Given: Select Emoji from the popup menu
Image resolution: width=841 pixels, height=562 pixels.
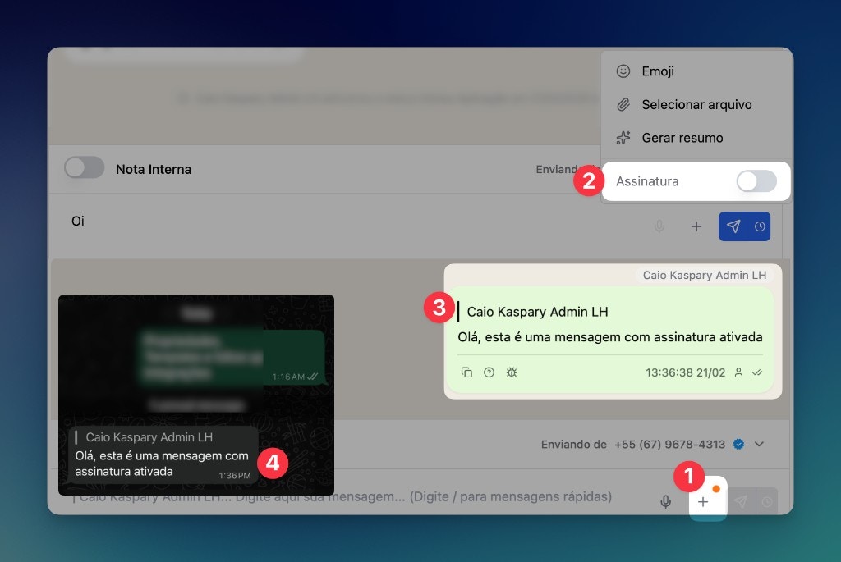Looking at the screenshot, I should pos(655,71).
